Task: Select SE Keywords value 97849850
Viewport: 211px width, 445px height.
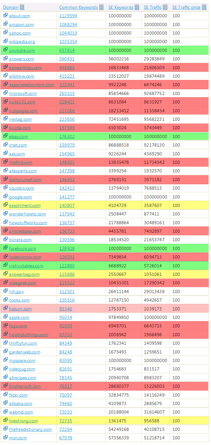Action: coord(119,317)
